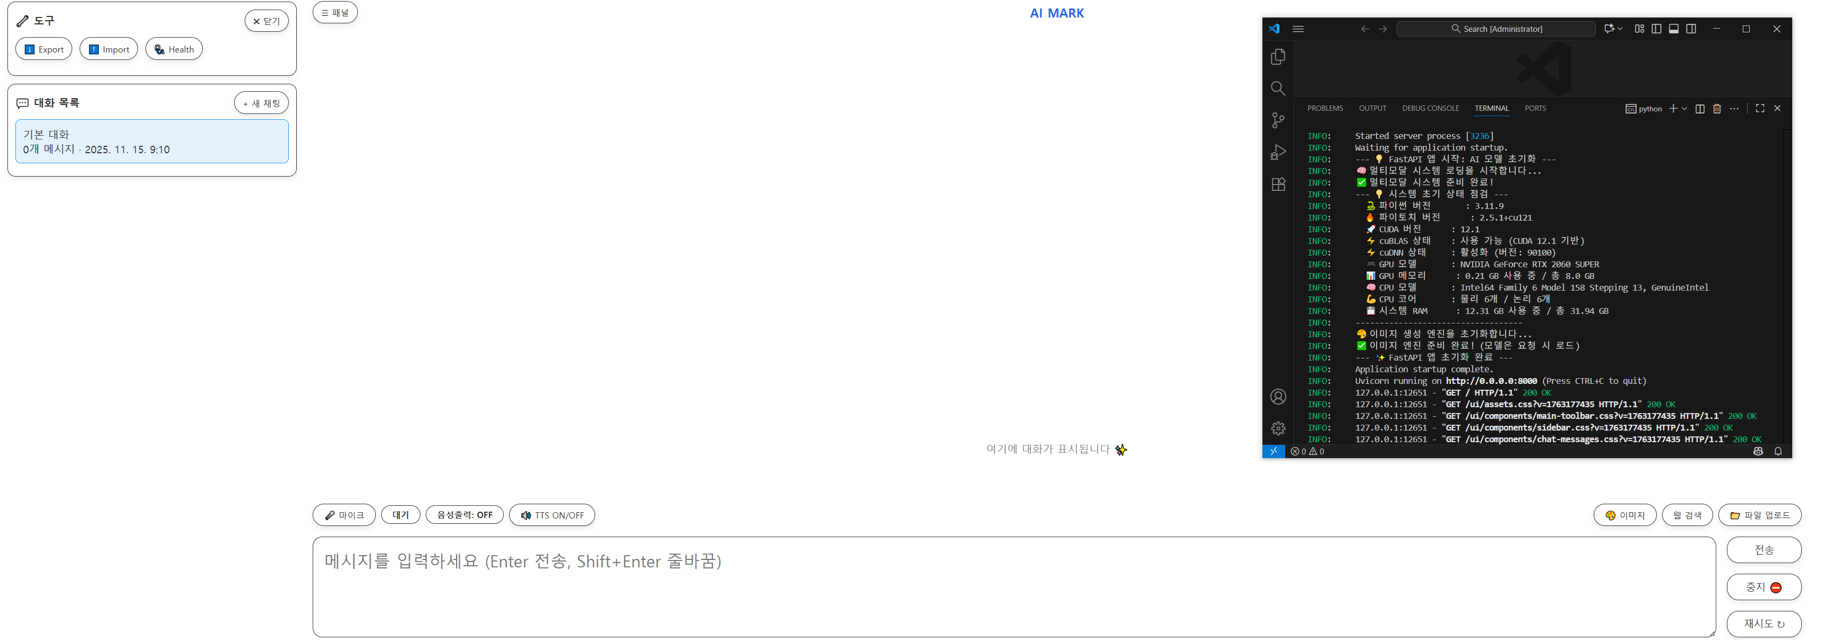Start a new chat with 새 채팅
This screenshot has width=1823, height=640.
click(x=261, y=103)
